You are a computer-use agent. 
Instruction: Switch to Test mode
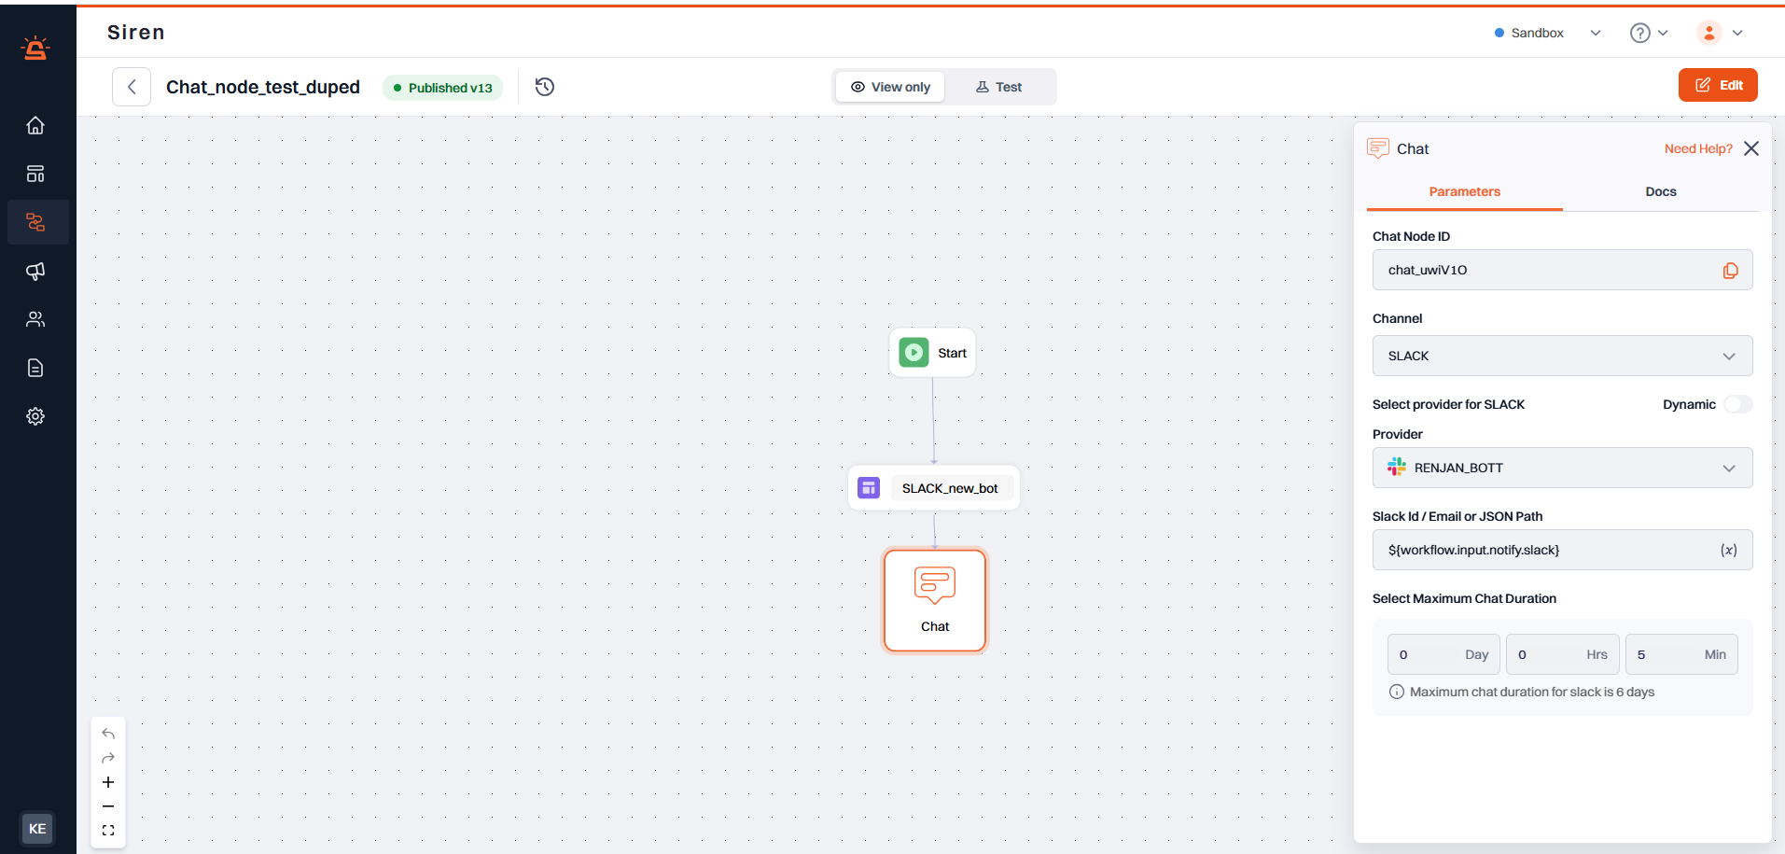[x=998, y=87]
